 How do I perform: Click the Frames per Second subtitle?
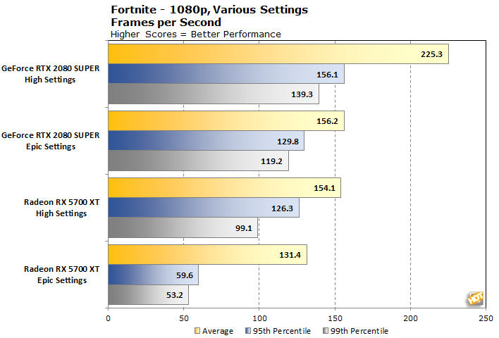(166, 23)
